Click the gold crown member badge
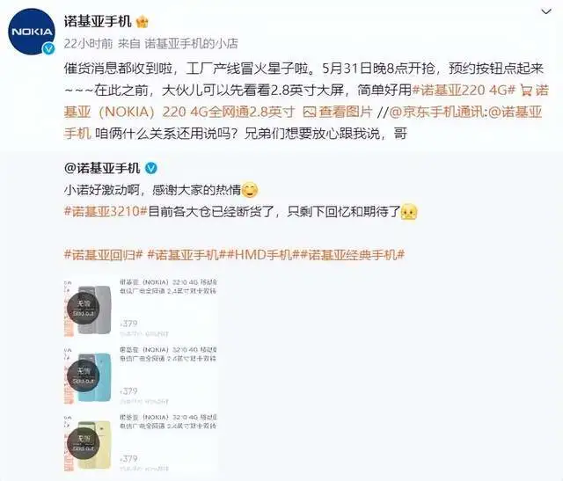 pyautogui.click(x=143, y=22)
